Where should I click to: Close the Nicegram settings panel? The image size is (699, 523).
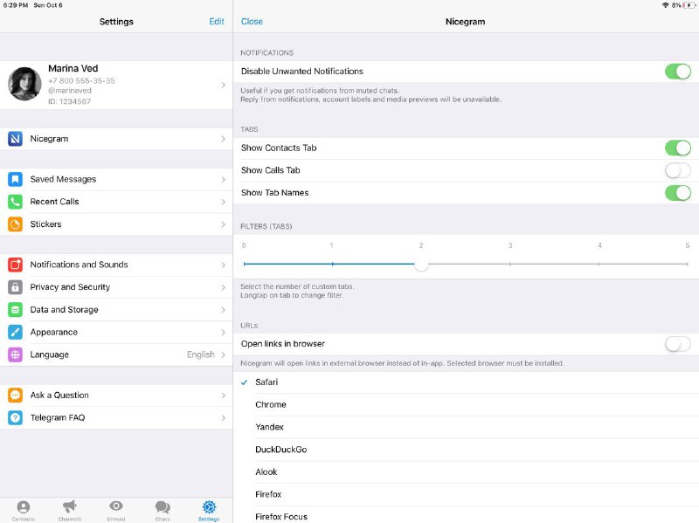(x=252, y=21)
